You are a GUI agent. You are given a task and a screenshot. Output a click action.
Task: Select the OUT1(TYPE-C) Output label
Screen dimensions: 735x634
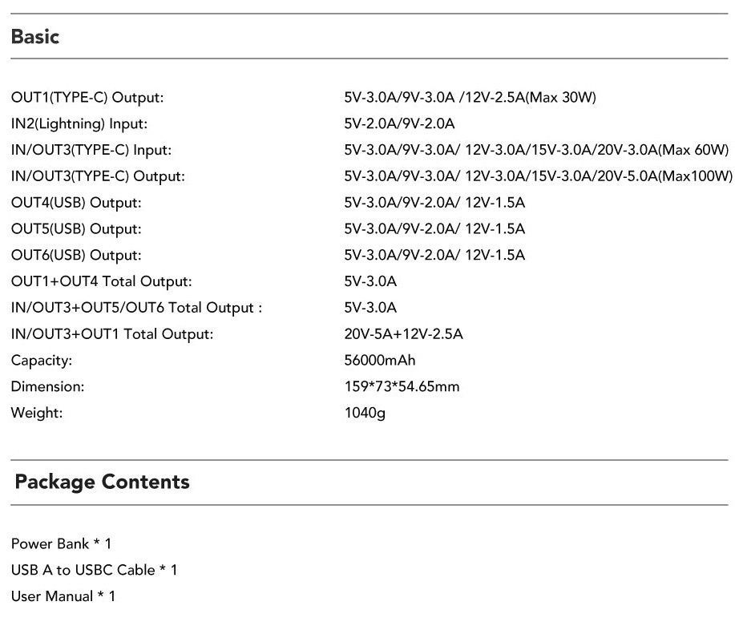click(87, 98)
